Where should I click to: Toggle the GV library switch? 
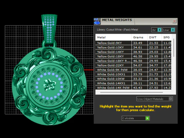(x=156, y=30)
